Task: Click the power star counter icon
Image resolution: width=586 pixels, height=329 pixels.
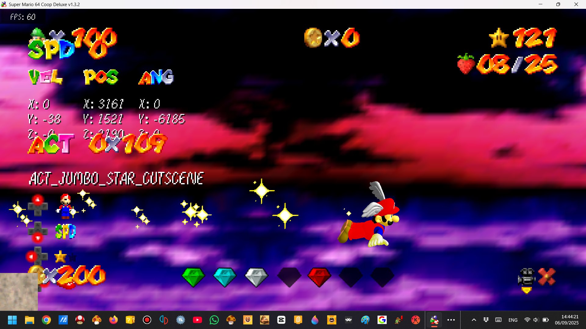Action: coord(499,38)
